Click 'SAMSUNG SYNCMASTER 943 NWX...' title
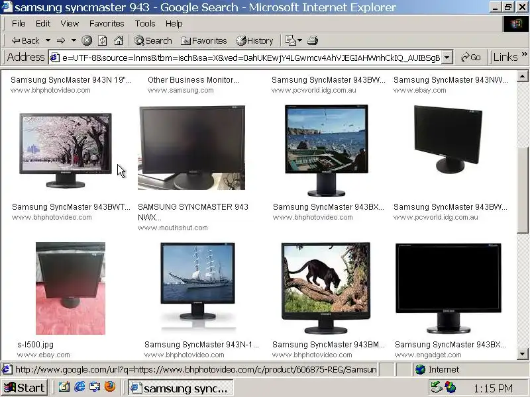 [x=193, y=212]
